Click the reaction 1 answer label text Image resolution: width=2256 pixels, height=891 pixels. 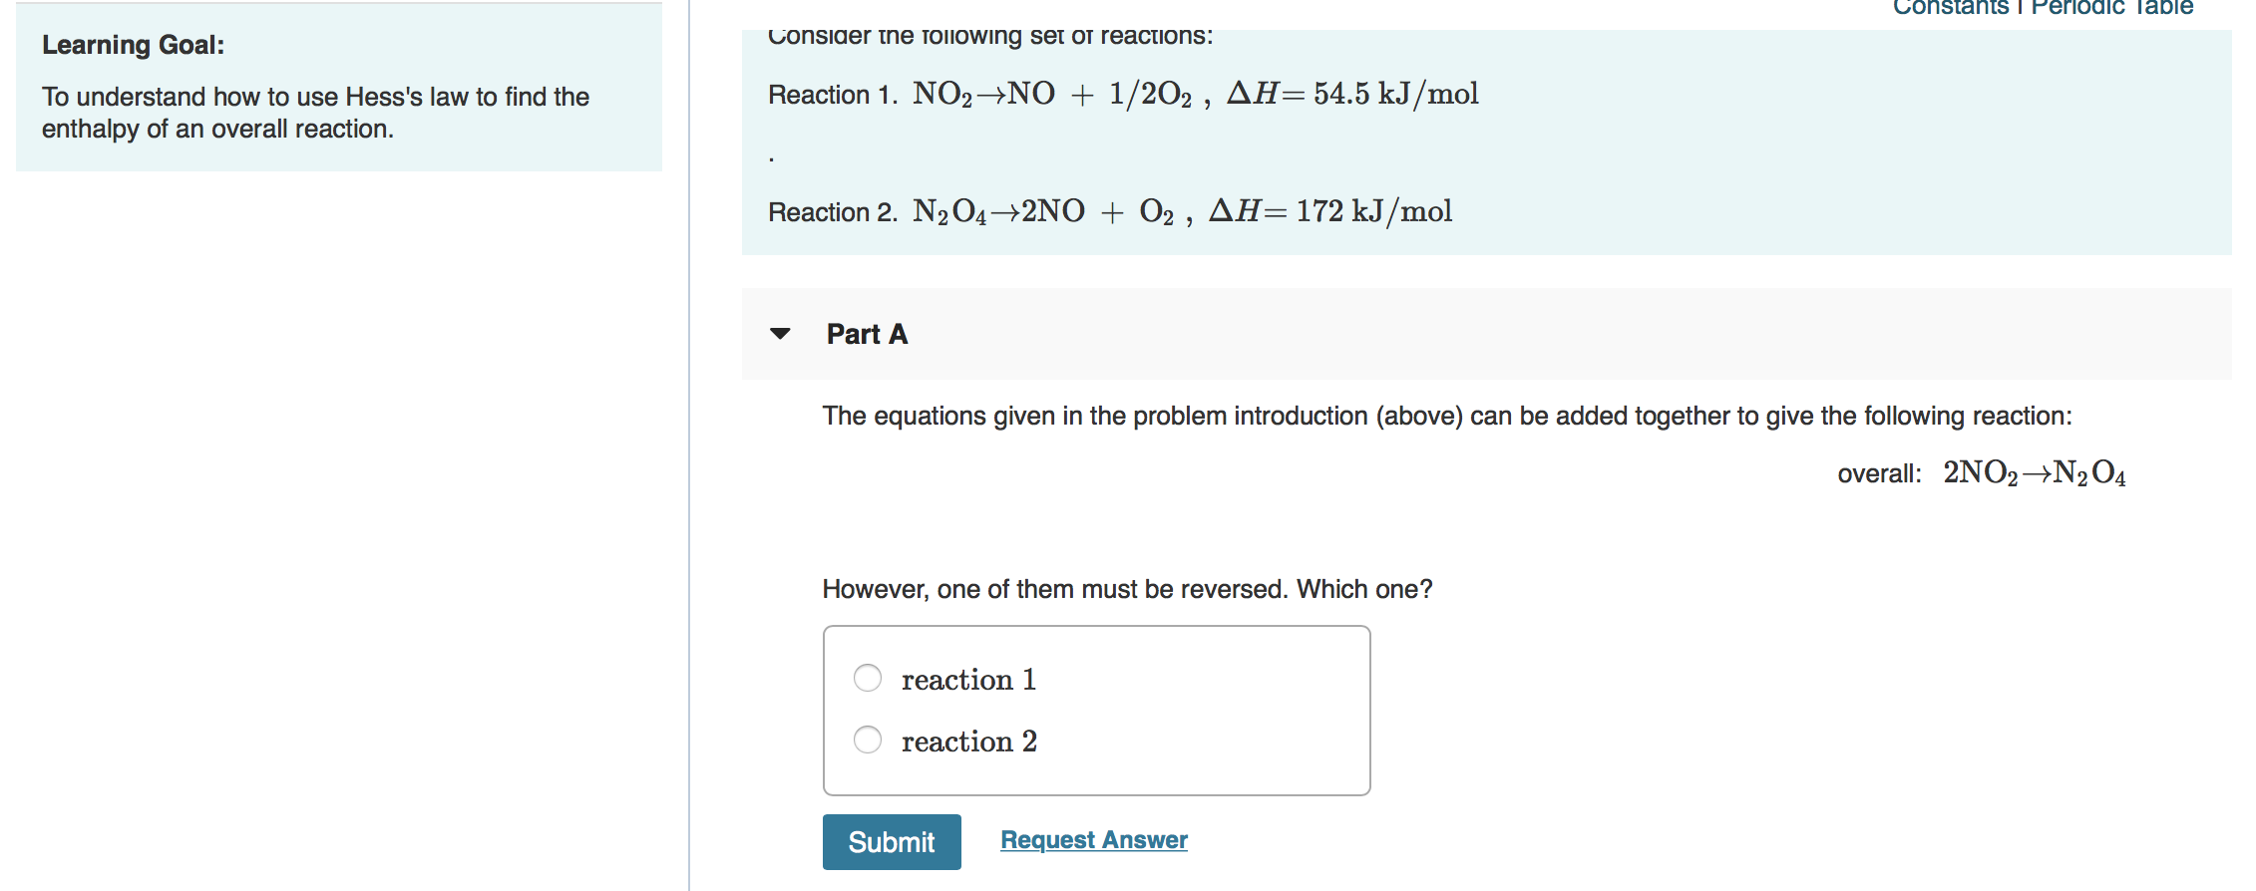968,679
